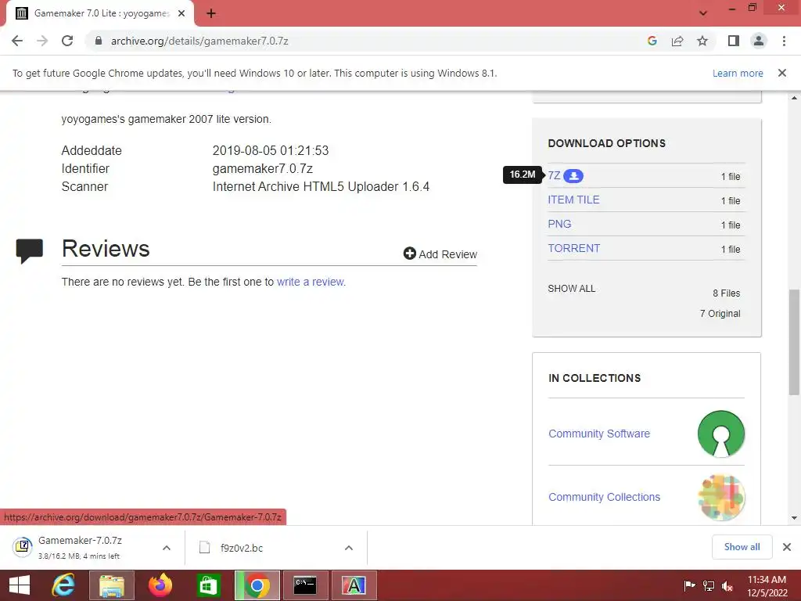Click the taskbar clock showing 11:34 AM
The image size is (801, 601).
pos(767,585)
